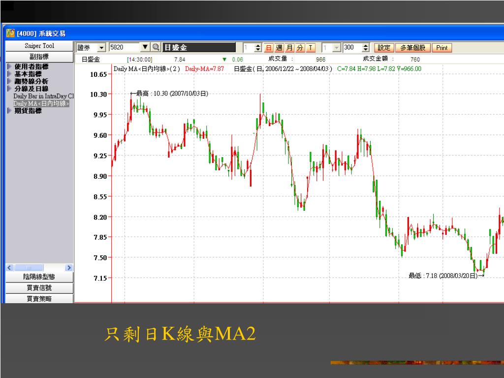Collapse the 分線及日線 tree node

pyautogui.click(x=9, y=89)
